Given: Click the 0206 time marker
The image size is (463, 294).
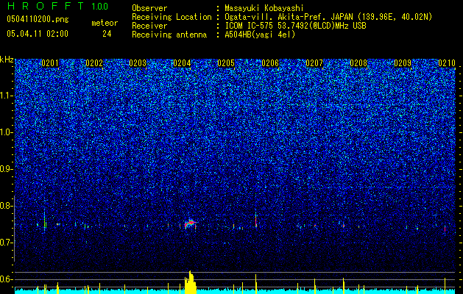Looking at the screenshot, I should [270, 63].
